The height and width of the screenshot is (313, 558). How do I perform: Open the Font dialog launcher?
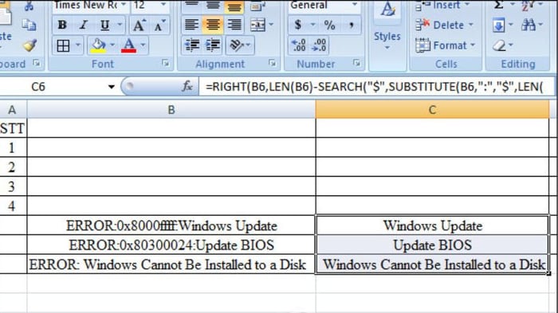166,63
